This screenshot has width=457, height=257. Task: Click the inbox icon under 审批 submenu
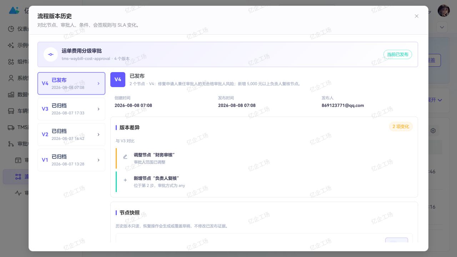point(18,160)
